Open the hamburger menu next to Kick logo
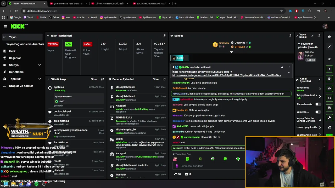 (x=5, y=26)
